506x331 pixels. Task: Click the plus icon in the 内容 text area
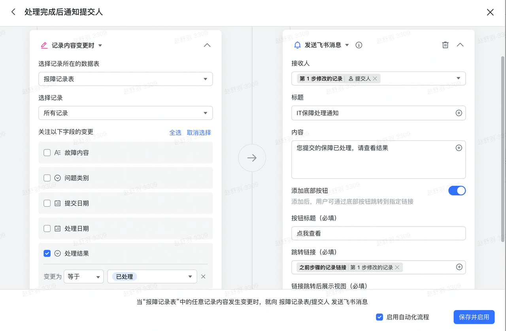(459, 148)
